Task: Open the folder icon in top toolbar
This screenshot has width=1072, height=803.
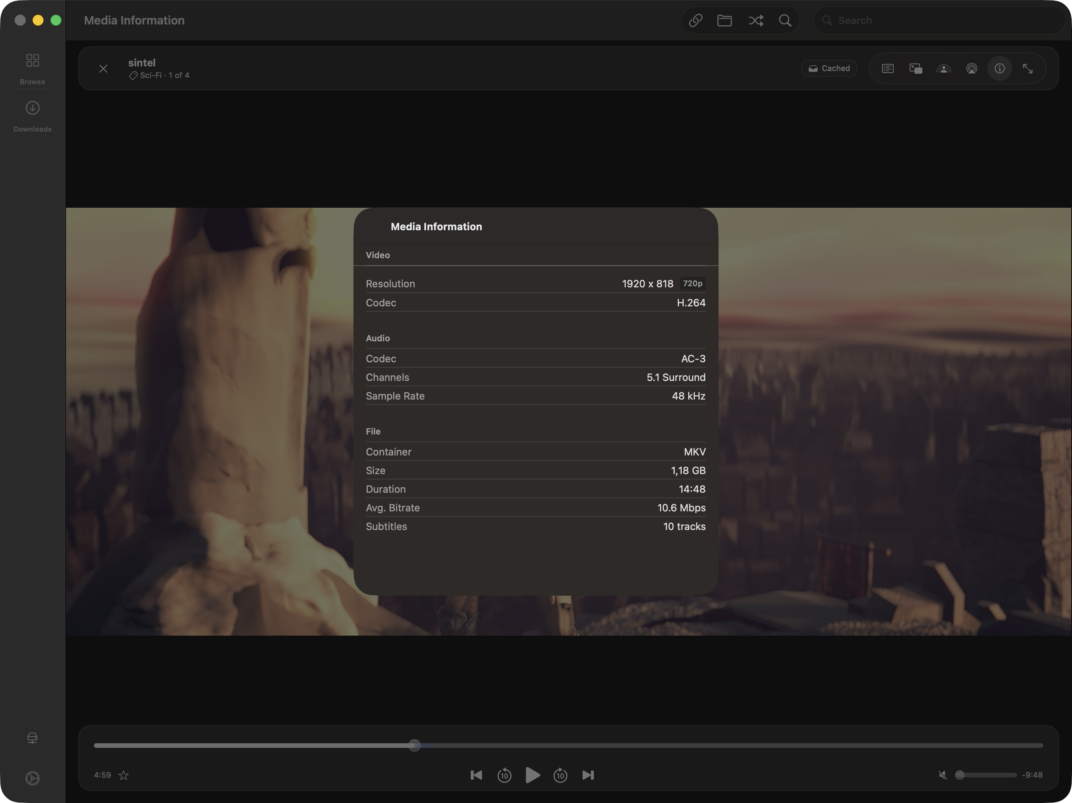Action: (724, 20)
